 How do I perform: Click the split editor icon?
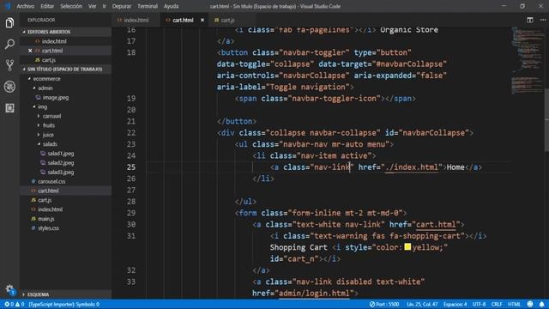(x=530, y=20)
